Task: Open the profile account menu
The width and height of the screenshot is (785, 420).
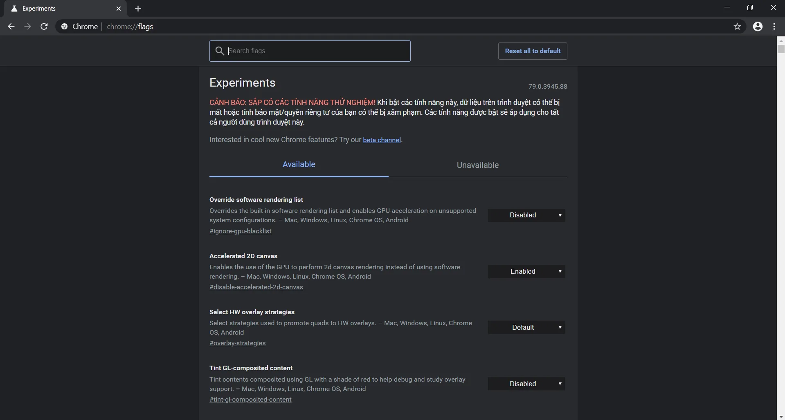Action: coord(758,27)
